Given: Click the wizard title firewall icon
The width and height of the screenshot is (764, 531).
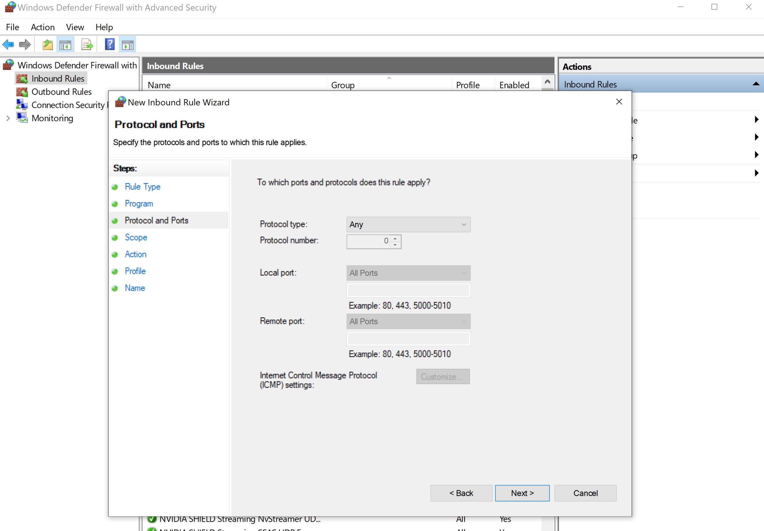Looking at the screenshot, I should [120, 102].
